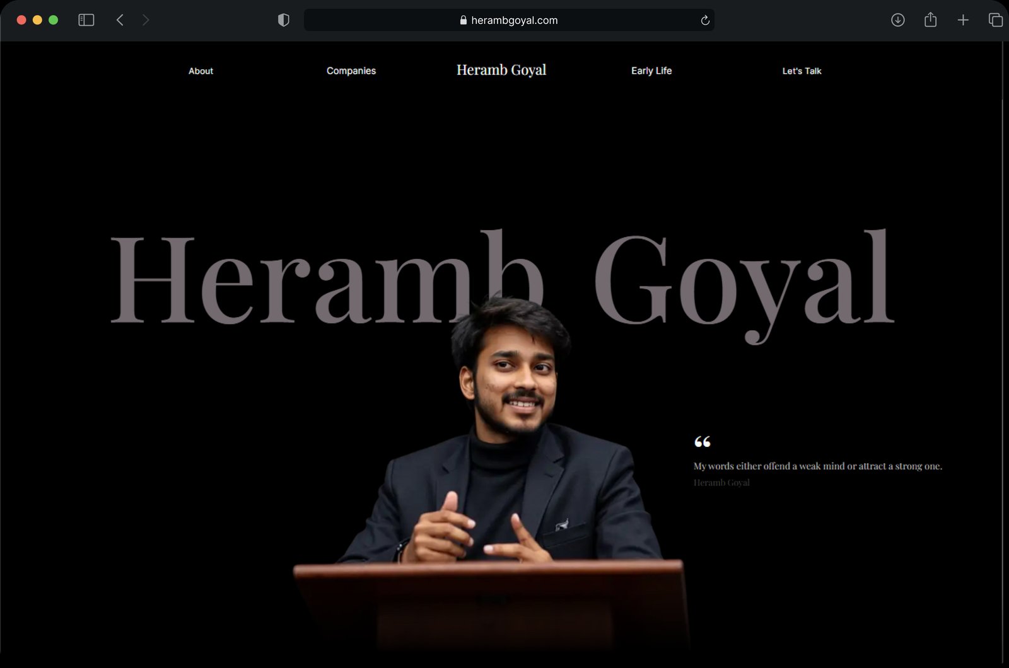
Task: Add a new tab with plus icon
Action: pos(963,20)
